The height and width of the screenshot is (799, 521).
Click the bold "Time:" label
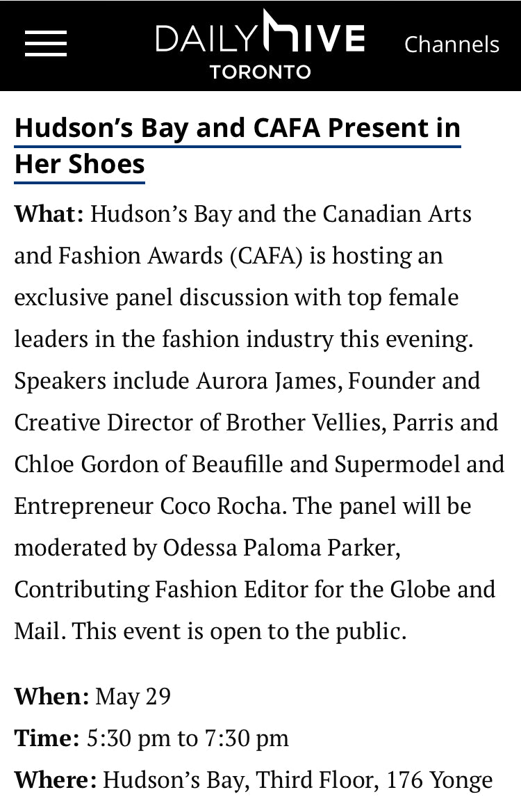47,738
